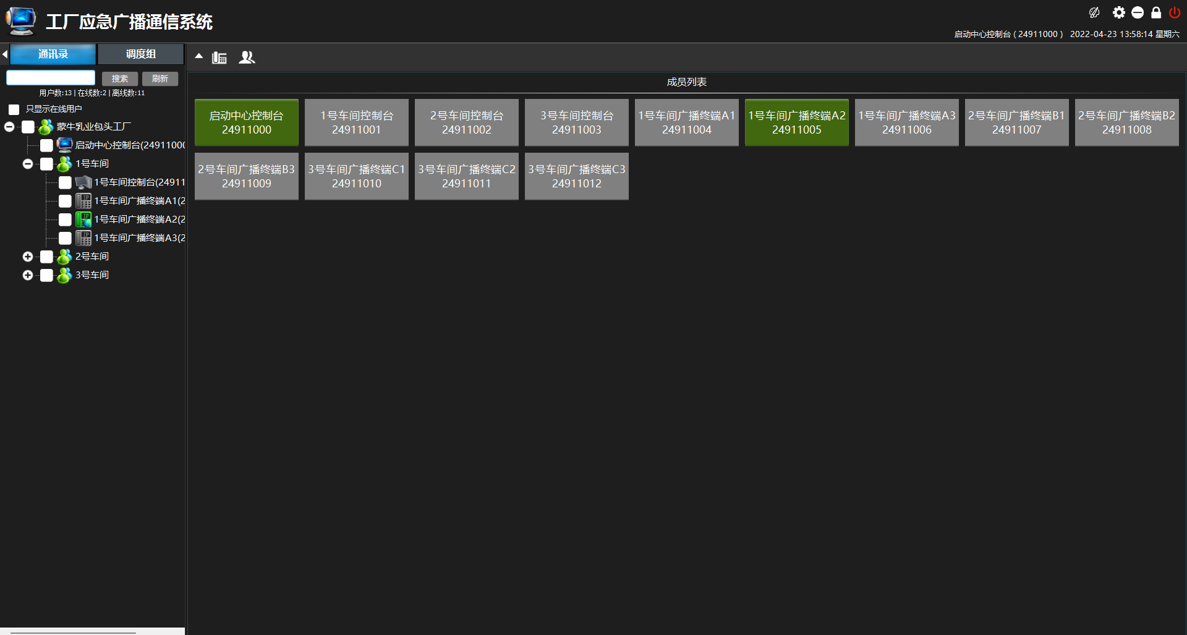1187x635 pixels.
Task: Switch to the 调度组 tab
Action: (141, 54)
